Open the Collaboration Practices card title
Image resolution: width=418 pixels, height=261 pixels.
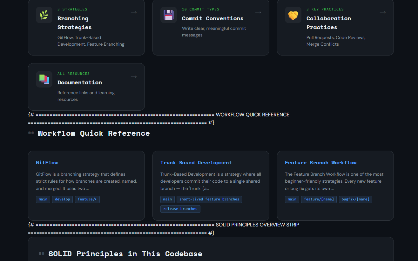(329, 23)
